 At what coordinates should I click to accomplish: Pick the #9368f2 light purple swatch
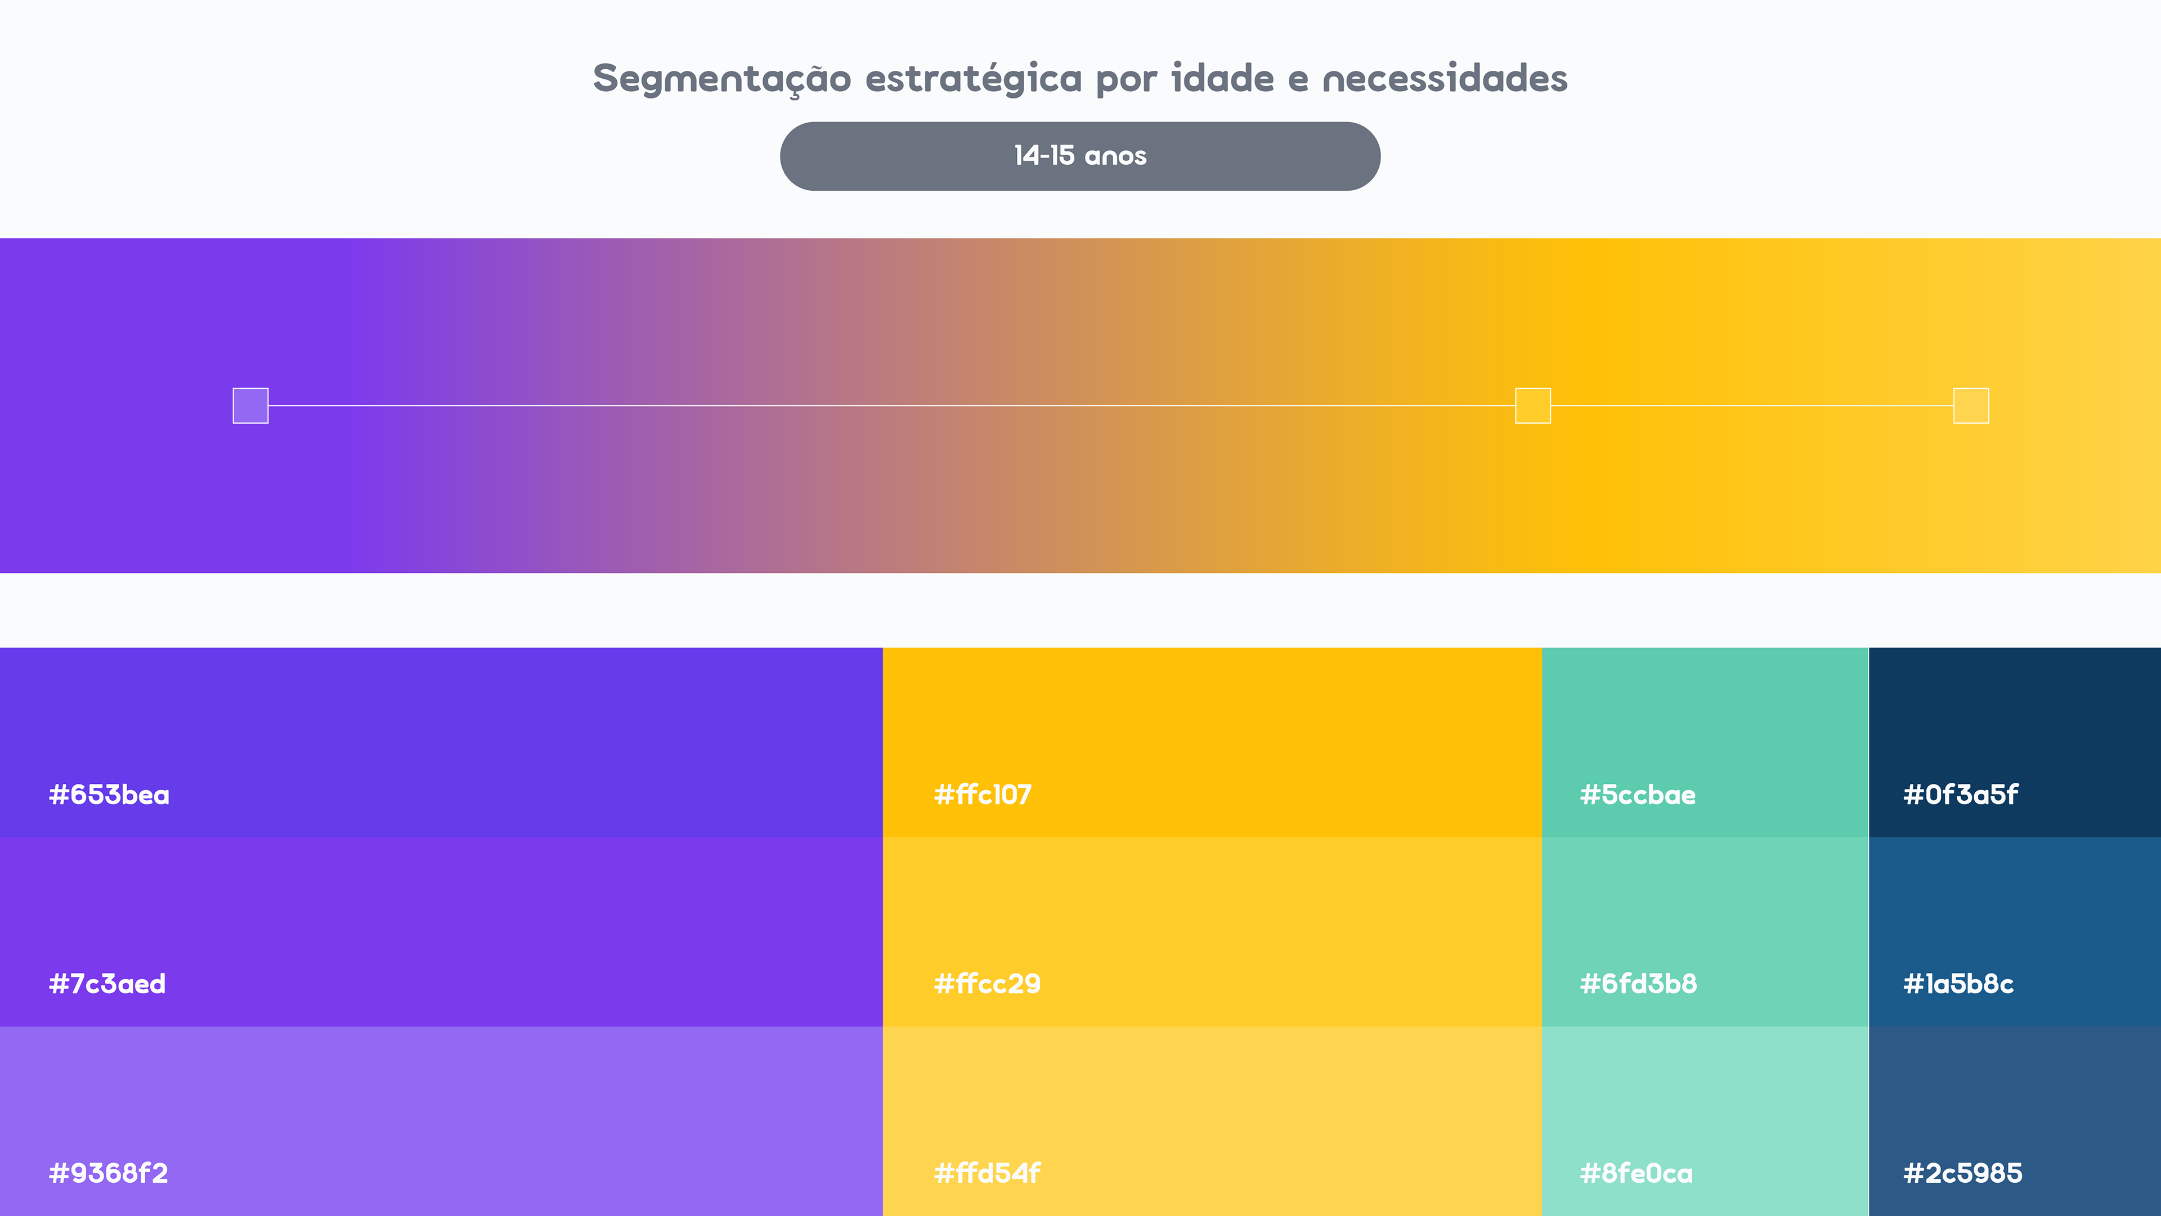(x=441, y=1121)
